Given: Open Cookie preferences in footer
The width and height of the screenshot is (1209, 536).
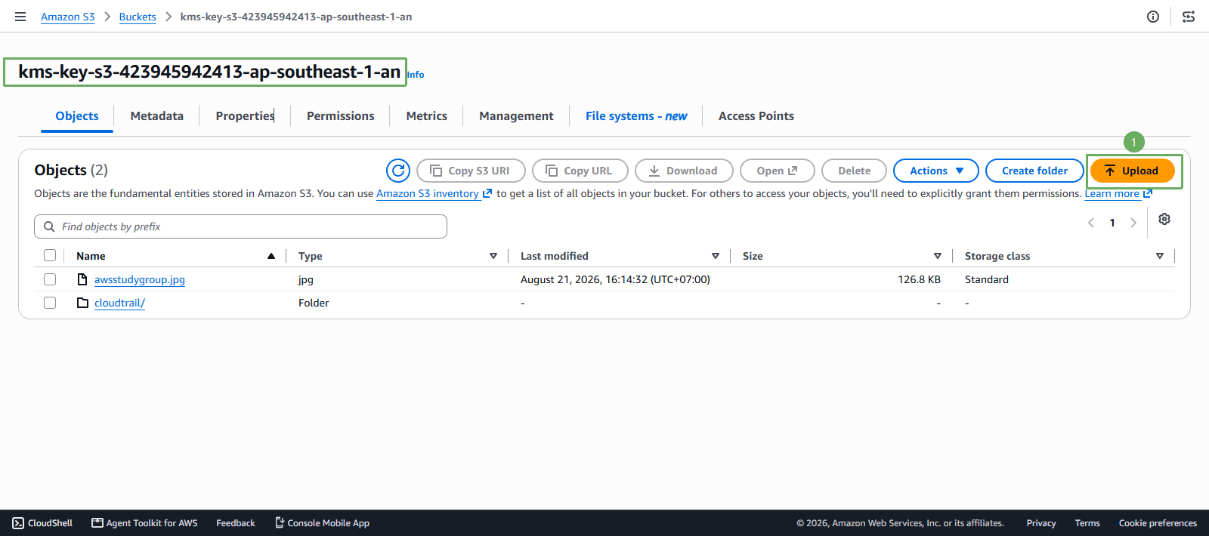Looking at the screenshot, I should (x=1158, y=523).
